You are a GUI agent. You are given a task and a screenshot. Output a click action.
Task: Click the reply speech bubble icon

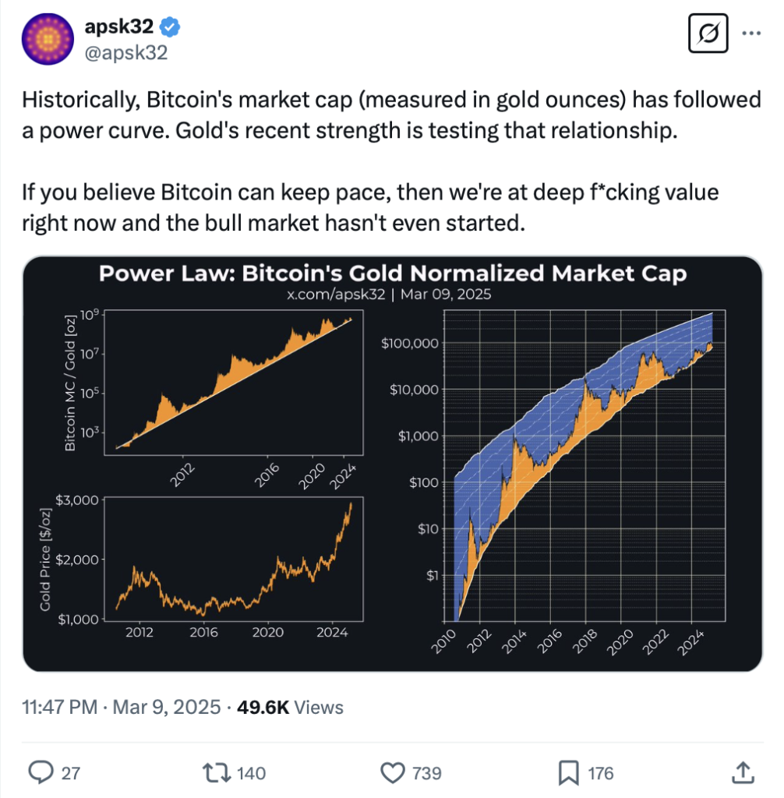(41, 772)
